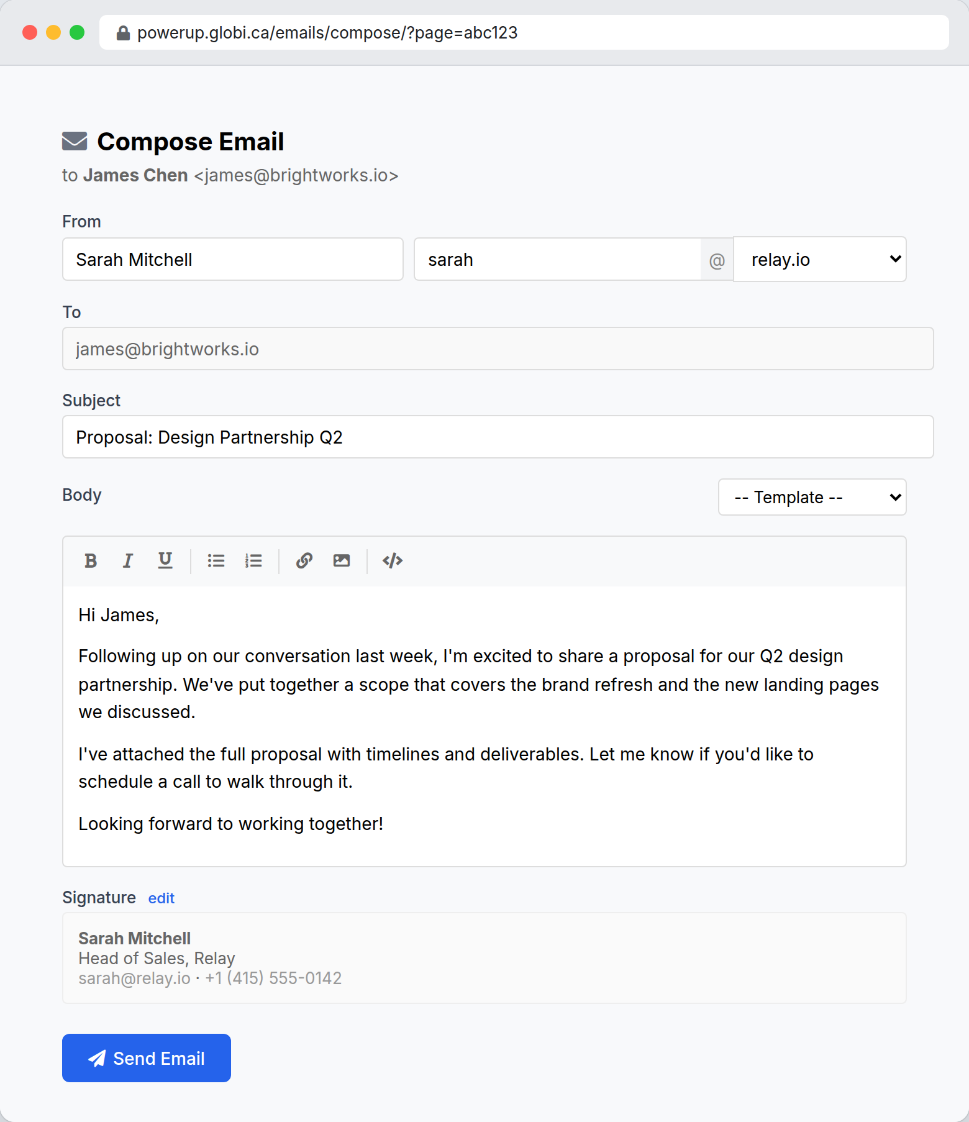969x1122 pixels.
Task: Apply underline formatting
Action: click(x=165, y=561)
